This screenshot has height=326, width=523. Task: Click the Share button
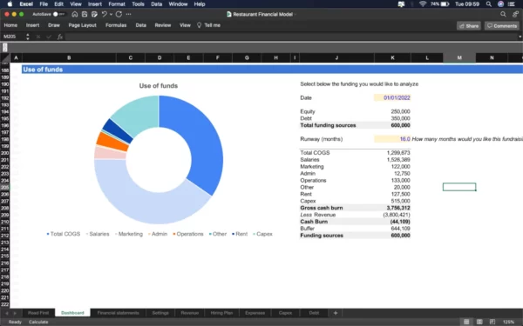[469, 25]
